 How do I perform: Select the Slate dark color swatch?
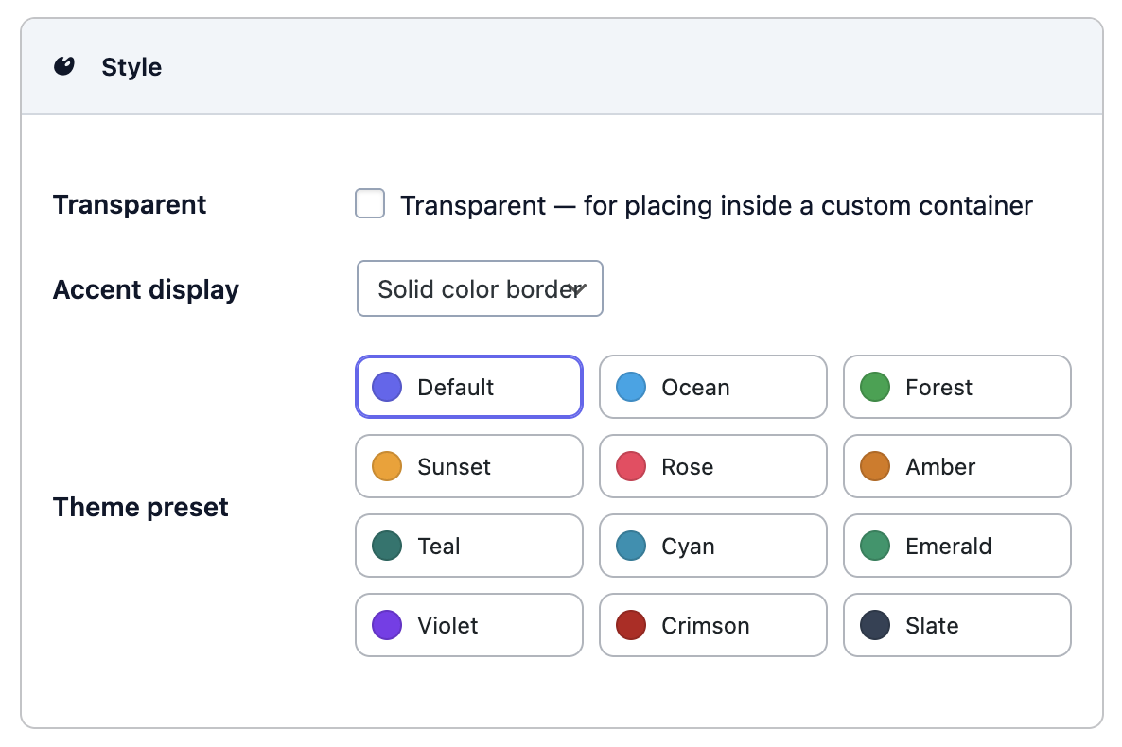pyautogui.click(x=875, y=625)
